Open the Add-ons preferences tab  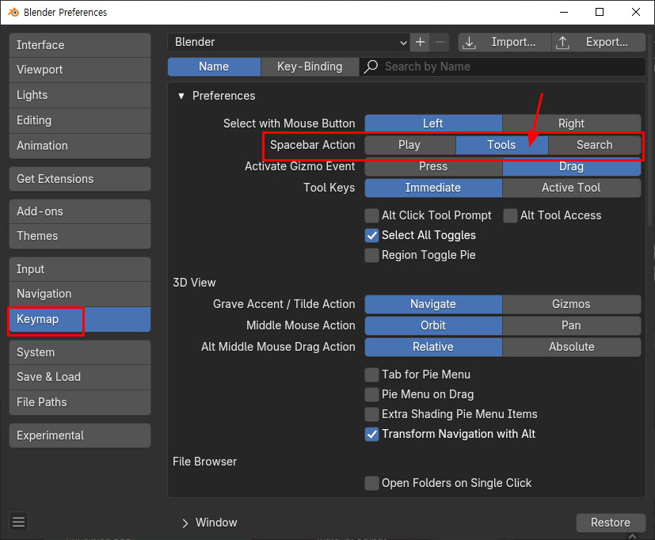click(x=80, y=211)
